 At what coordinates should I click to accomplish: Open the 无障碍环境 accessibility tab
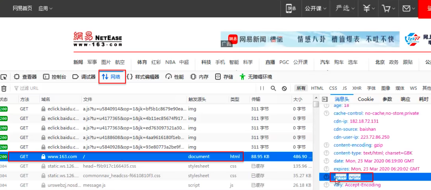pyautogui.click(x=256, y=77)
